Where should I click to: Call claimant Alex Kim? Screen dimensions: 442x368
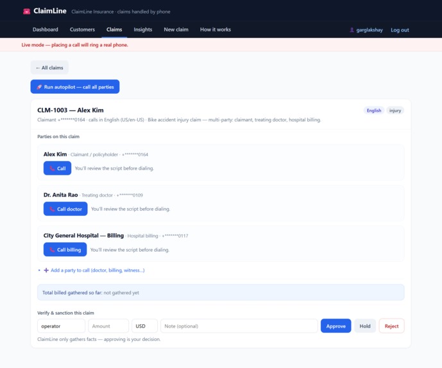(57, 168)
